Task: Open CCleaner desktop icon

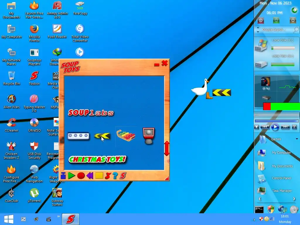Action: click(11, 125)
